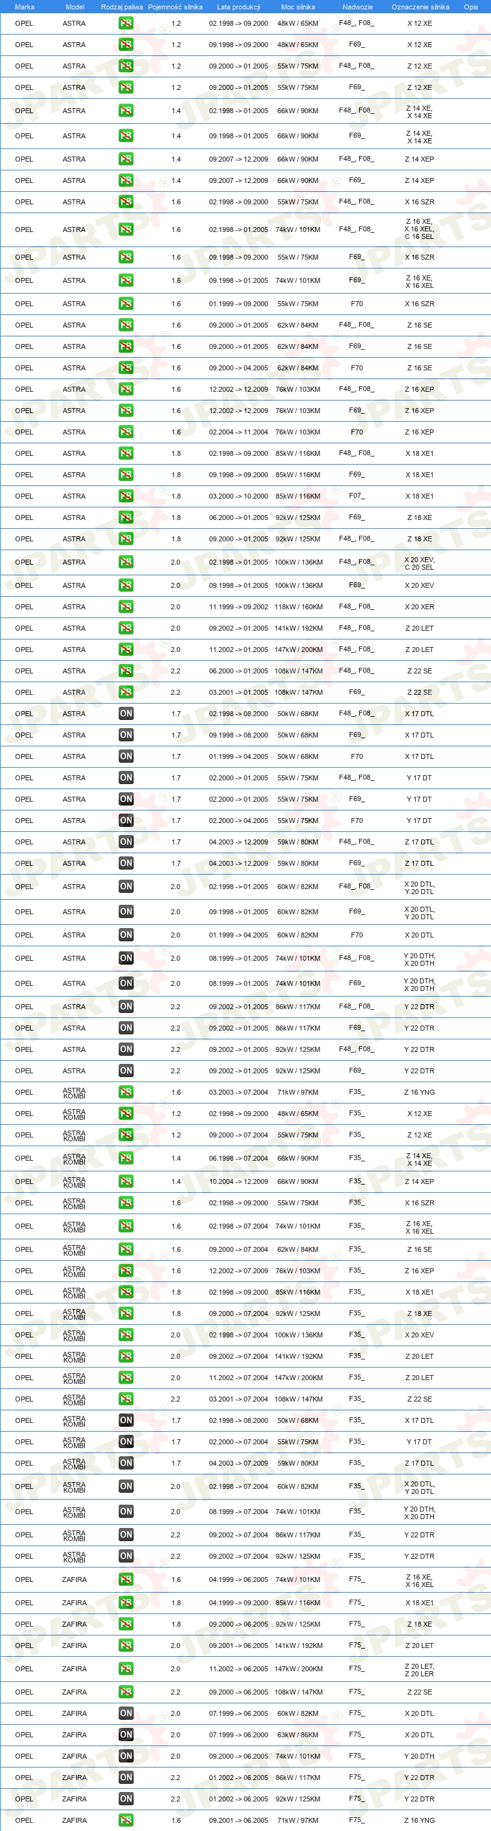
Task: Select the 06.2000 -> 01.2005 cell in the Z 18 XE row
Action: [239, 517]
